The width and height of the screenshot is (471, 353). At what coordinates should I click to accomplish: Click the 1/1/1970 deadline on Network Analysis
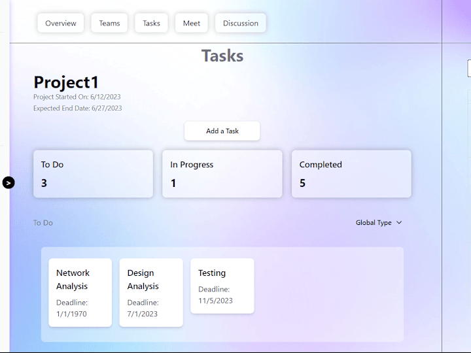[x=71, y=314]
